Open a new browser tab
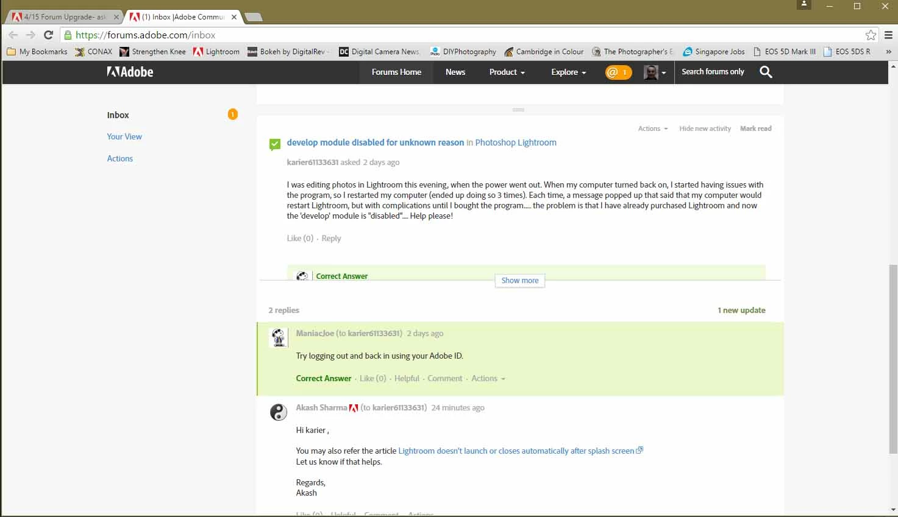The height and width of the screenshot is (517, 898). click(254, 17)
